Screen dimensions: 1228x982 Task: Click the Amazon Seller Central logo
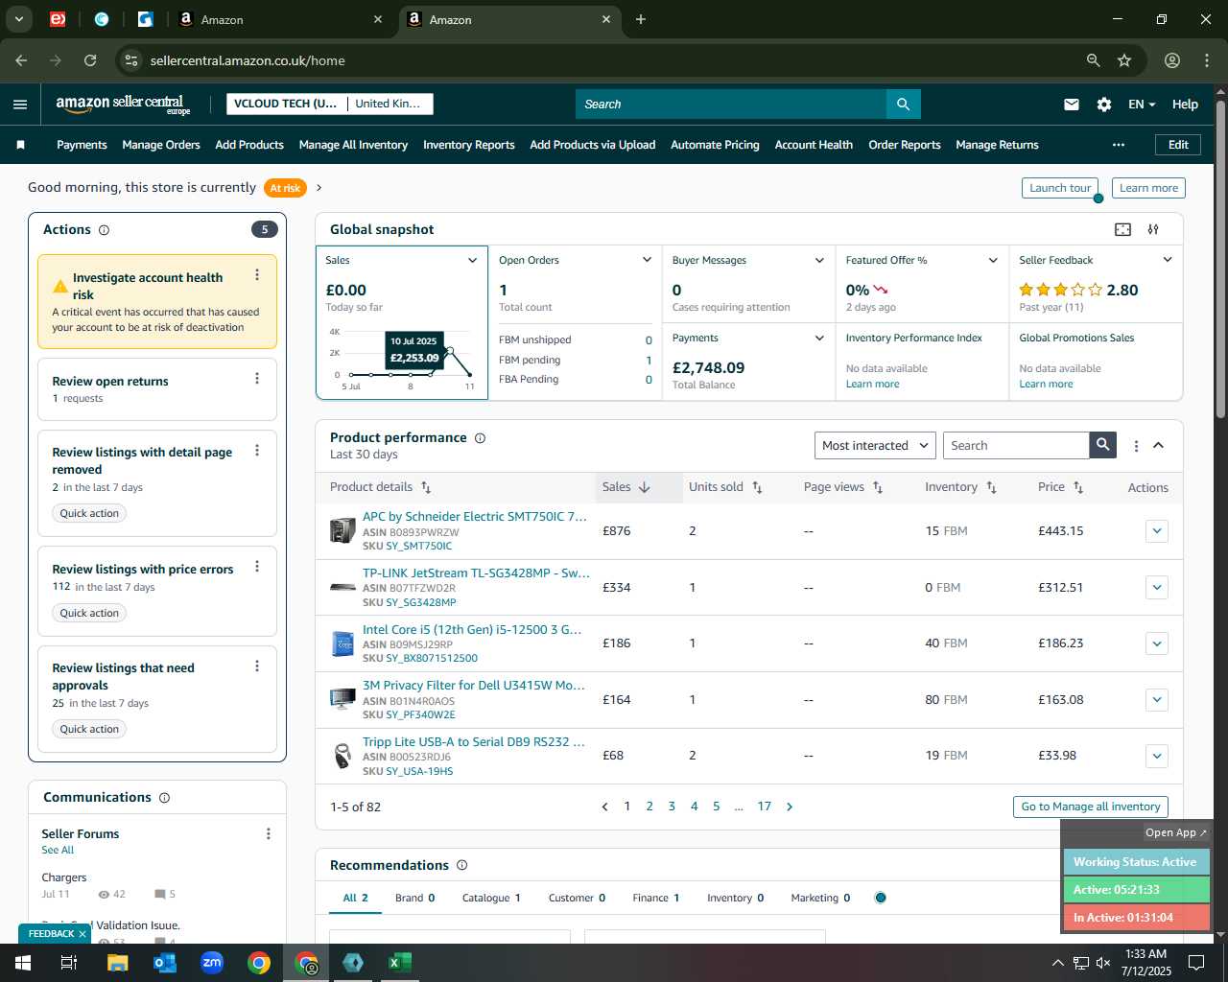click(x=123, y=105)
